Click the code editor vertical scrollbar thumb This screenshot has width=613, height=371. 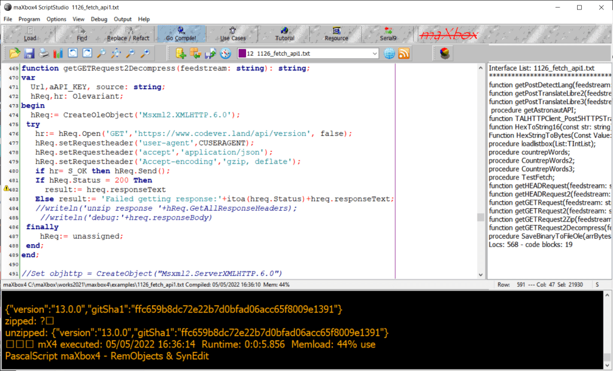click(x=480, y=217)
